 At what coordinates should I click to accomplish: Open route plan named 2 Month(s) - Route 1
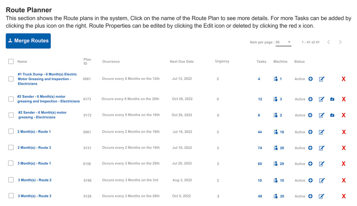(x=34, y=132)
